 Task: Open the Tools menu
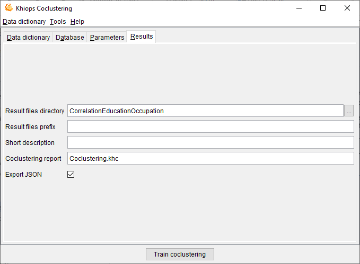(58, 22)
